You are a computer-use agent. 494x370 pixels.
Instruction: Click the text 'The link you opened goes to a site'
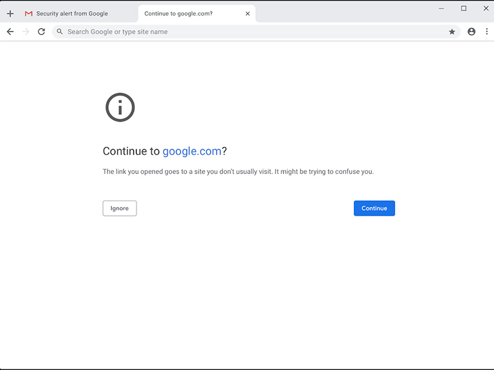coord(154,172)
